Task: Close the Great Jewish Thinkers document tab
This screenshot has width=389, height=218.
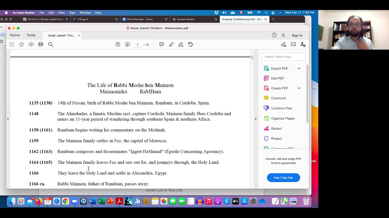Action: (79, 35)
